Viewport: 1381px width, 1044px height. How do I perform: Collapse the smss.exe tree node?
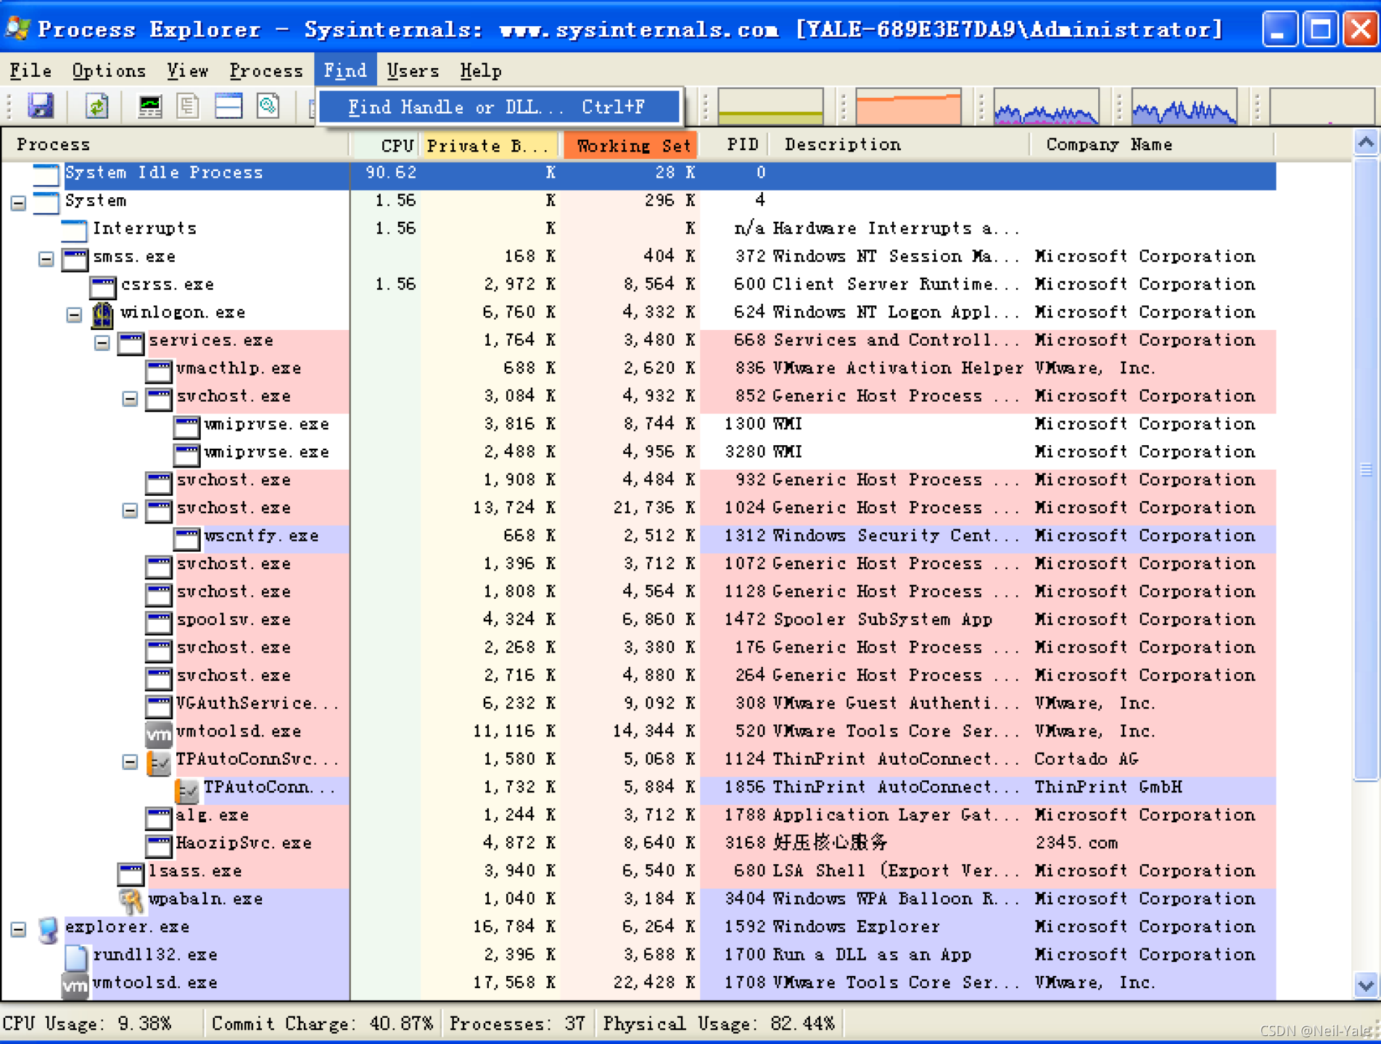click(46, 258)
